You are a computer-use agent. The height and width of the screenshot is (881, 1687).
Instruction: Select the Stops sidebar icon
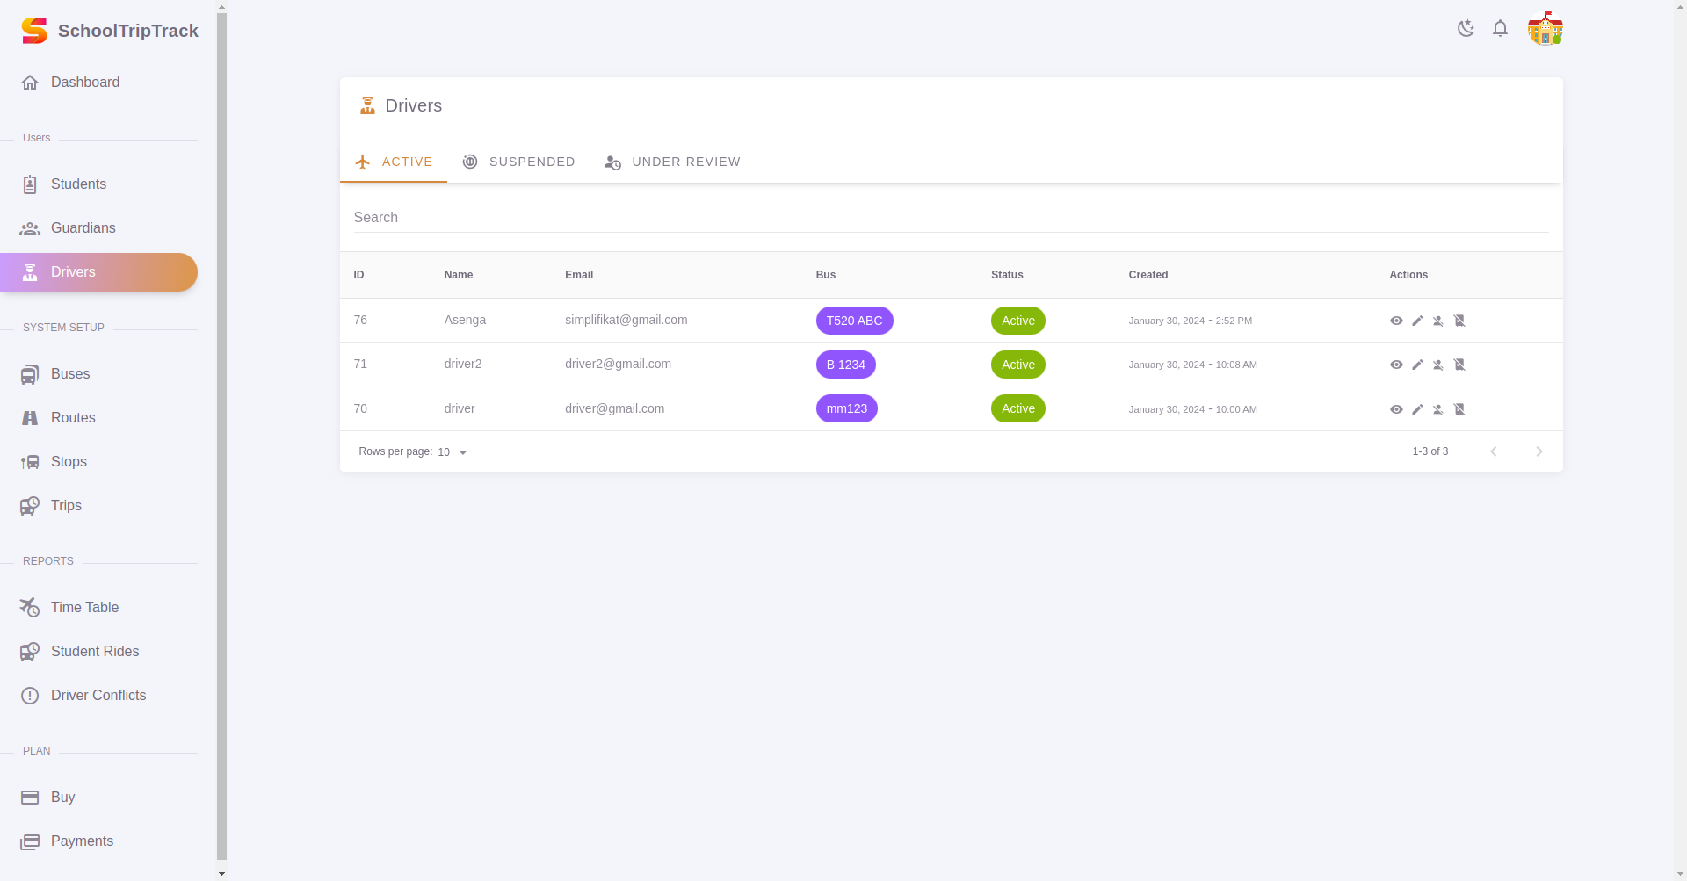click(x=30, y=461)
